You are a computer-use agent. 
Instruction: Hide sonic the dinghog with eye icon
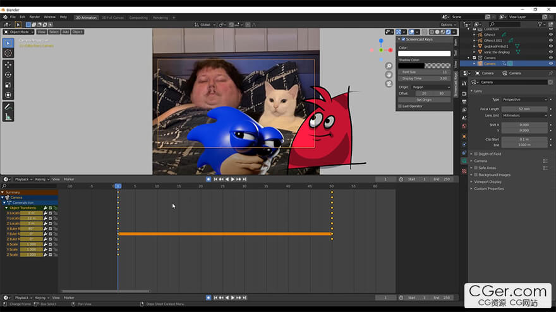click(x=551, y=52)
